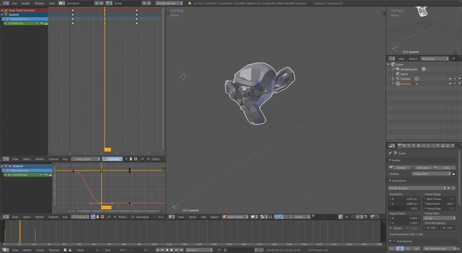Open the Blender Render engine dropdown

[x=169, y=3]
